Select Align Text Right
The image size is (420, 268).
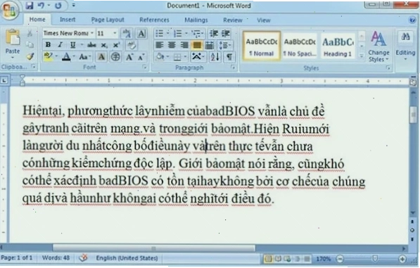click(x=184, y=45)
